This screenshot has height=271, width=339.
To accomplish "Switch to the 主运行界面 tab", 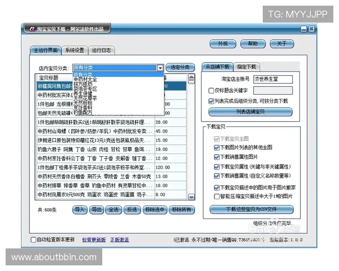I will pyautogui.click(x=46, y=50).
